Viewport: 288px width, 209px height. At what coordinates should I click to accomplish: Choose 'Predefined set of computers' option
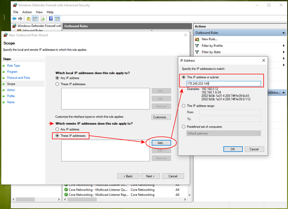184,127
